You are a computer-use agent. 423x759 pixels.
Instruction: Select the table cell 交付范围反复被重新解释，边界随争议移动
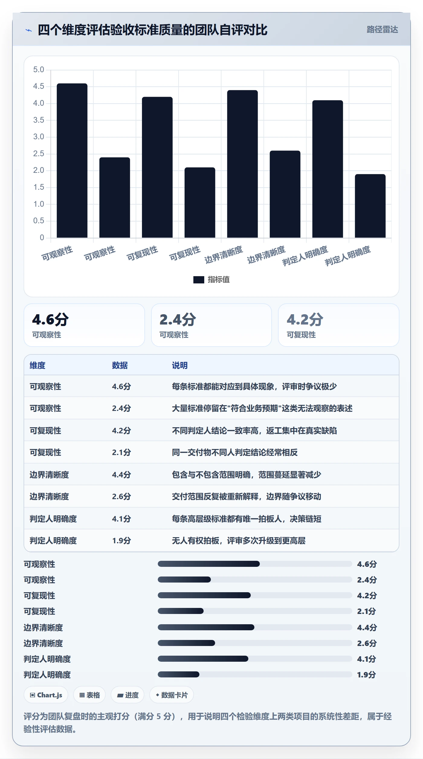click(x=247, y=496)
